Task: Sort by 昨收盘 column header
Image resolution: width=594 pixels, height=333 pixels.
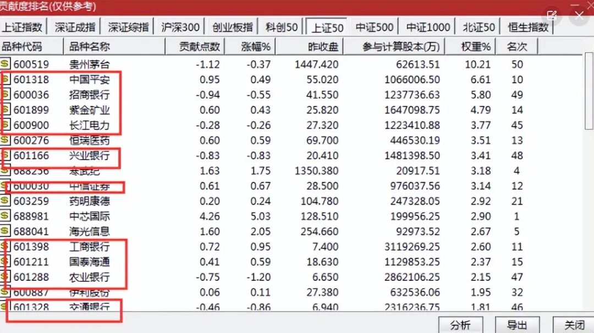Action: click(309, 47)
